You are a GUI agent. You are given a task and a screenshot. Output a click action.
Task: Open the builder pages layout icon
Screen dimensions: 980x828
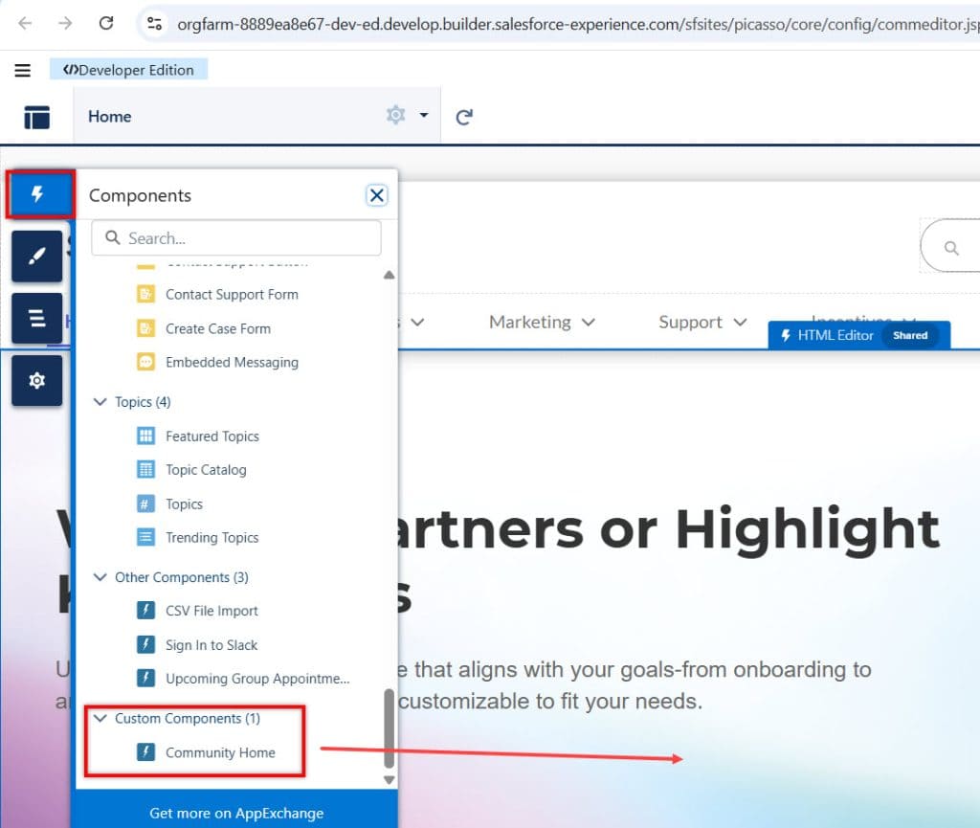click(x=37, y=117)
